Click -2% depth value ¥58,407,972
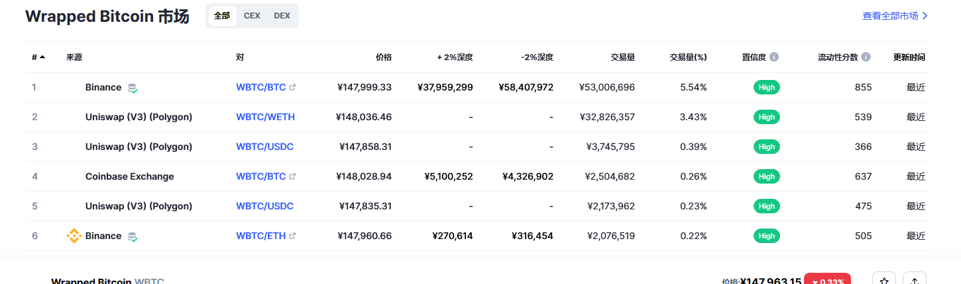The width and height of the screenshot is (961, 284). pyautogui.click(x=526, y=87)
